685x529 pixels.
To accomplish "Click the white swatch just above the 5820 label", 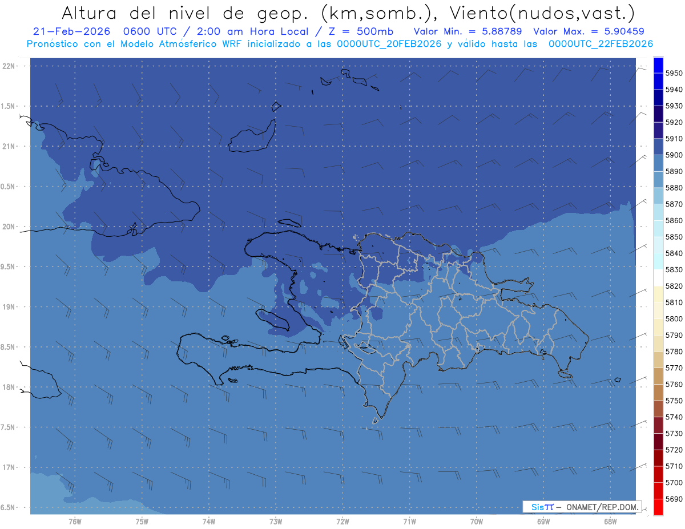I will (658, 277).
